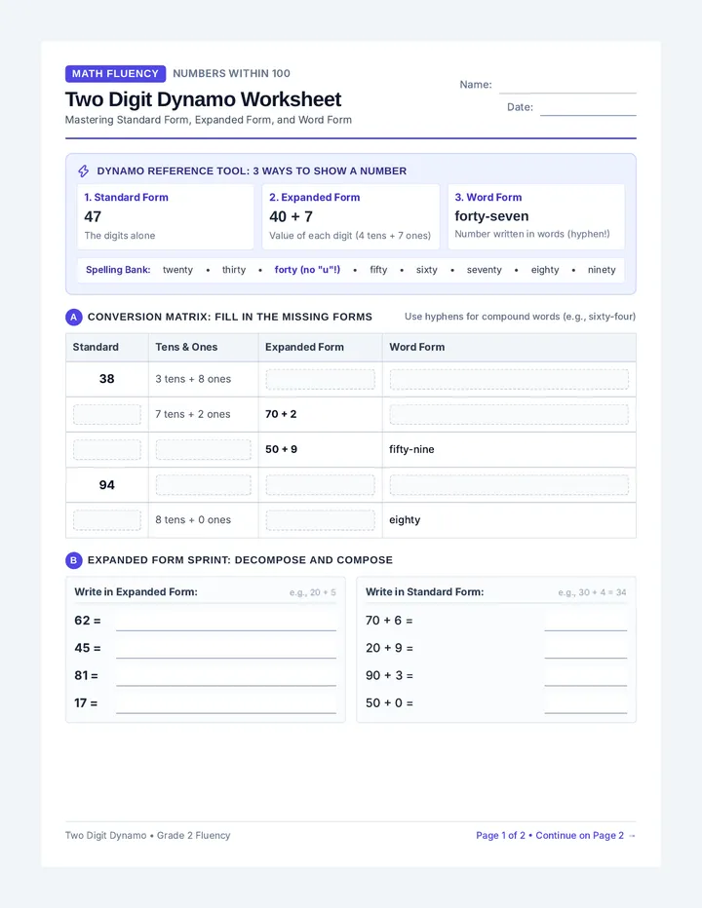Click the lightning bolt Dynamo icon
702x908 pixels.
[84, 171]
